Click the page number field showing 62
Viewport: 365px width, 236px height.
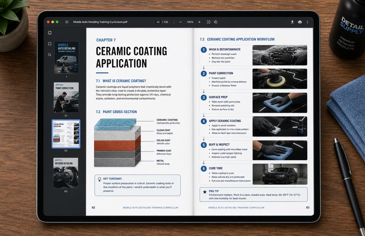point(158,22)
